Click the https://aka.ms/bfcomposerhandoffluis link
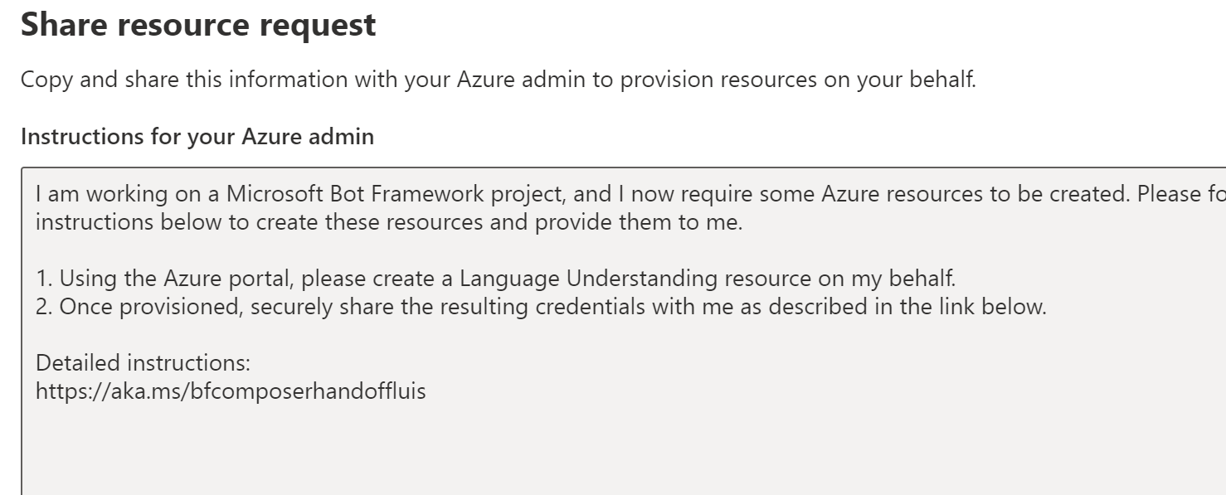The image size is (1226, 495). click(x=230, y=390)
